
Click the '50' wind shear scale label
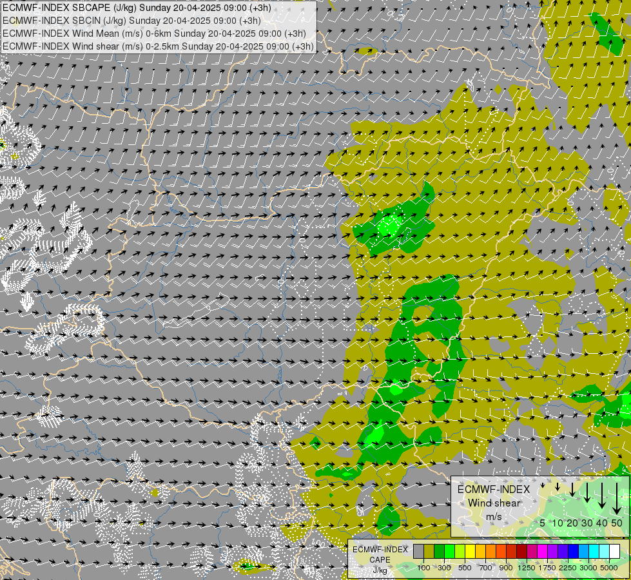[617, 523]
